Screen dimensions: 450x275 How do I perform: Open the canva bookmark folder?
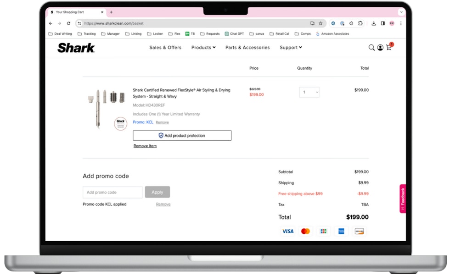pos(257,34)
